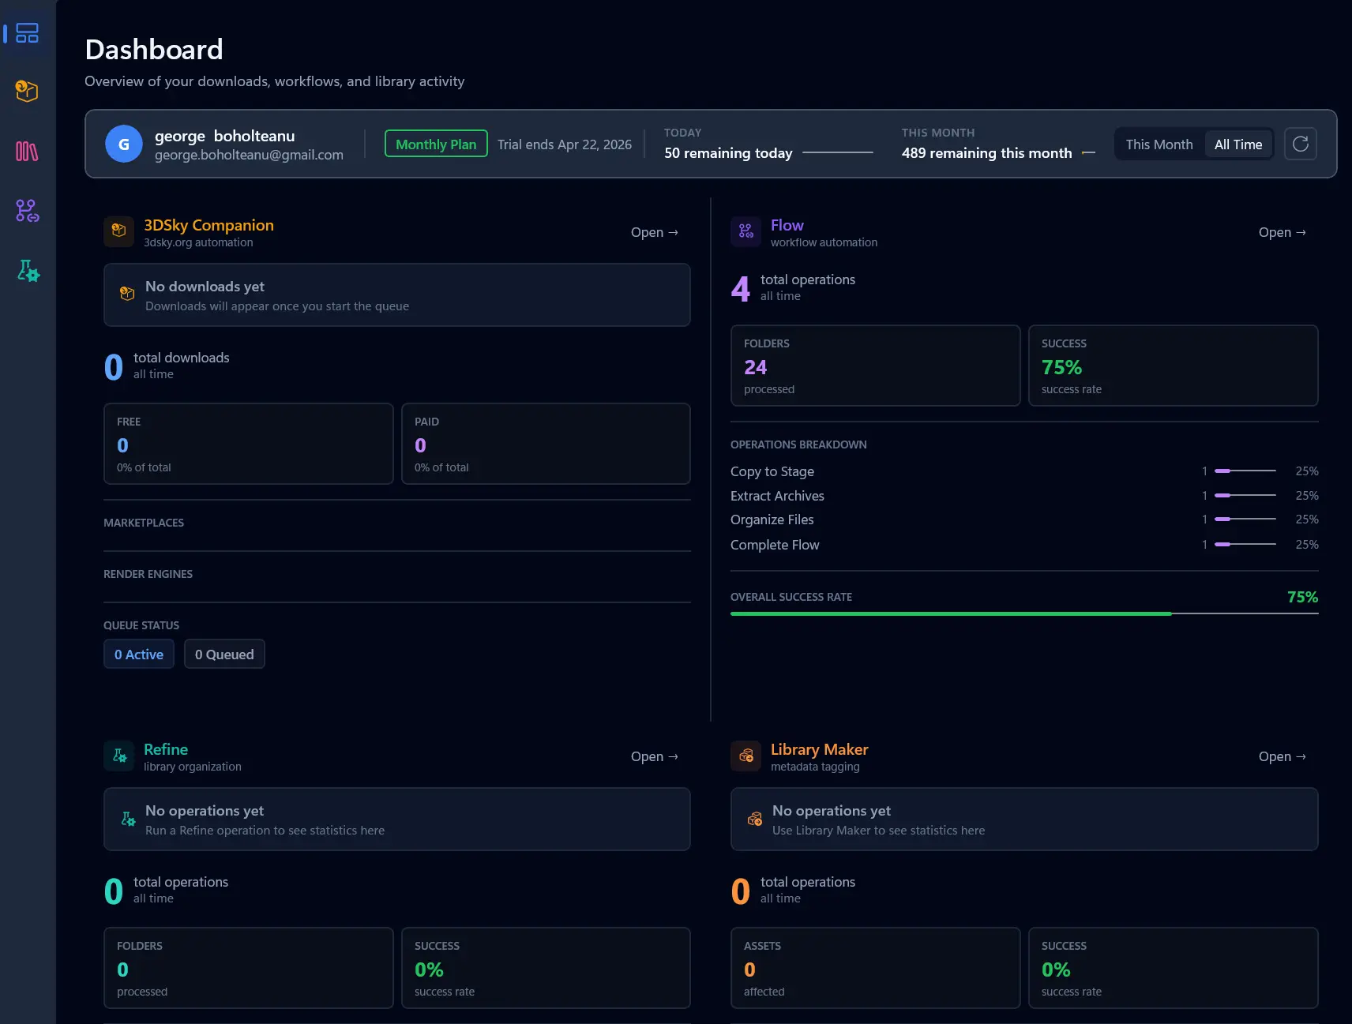Image resolution: width=1352 pixels, height=1024 pixels.
Task: Click the email george.boholteanu@gmail.com
Action: pyautogui.click(x=249, y=155)
